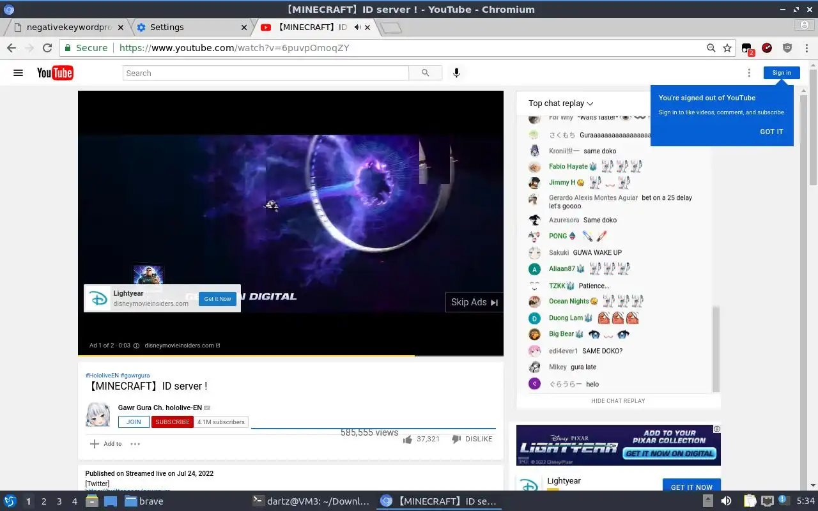The width and height of the screenshot is (818, 511).
Task: Open the terminal dartz@VM3 taskbar window
Action: pos(311,501)
